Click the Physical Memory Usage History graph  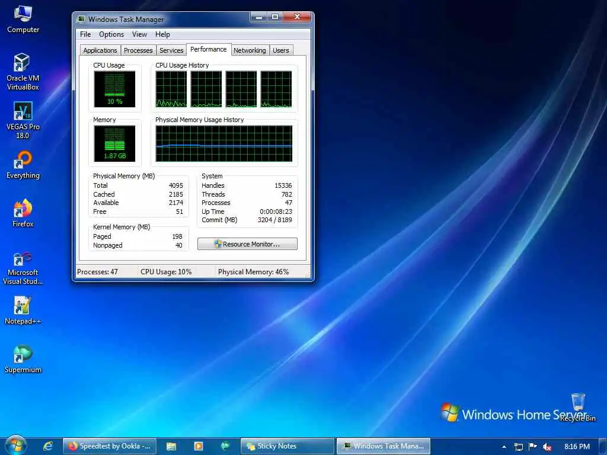point(223,143)
